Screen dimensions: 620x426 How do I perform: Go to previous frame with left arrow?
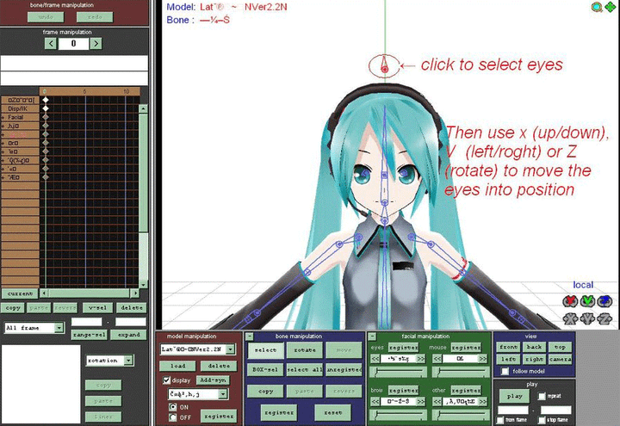(x=50, y=44)
